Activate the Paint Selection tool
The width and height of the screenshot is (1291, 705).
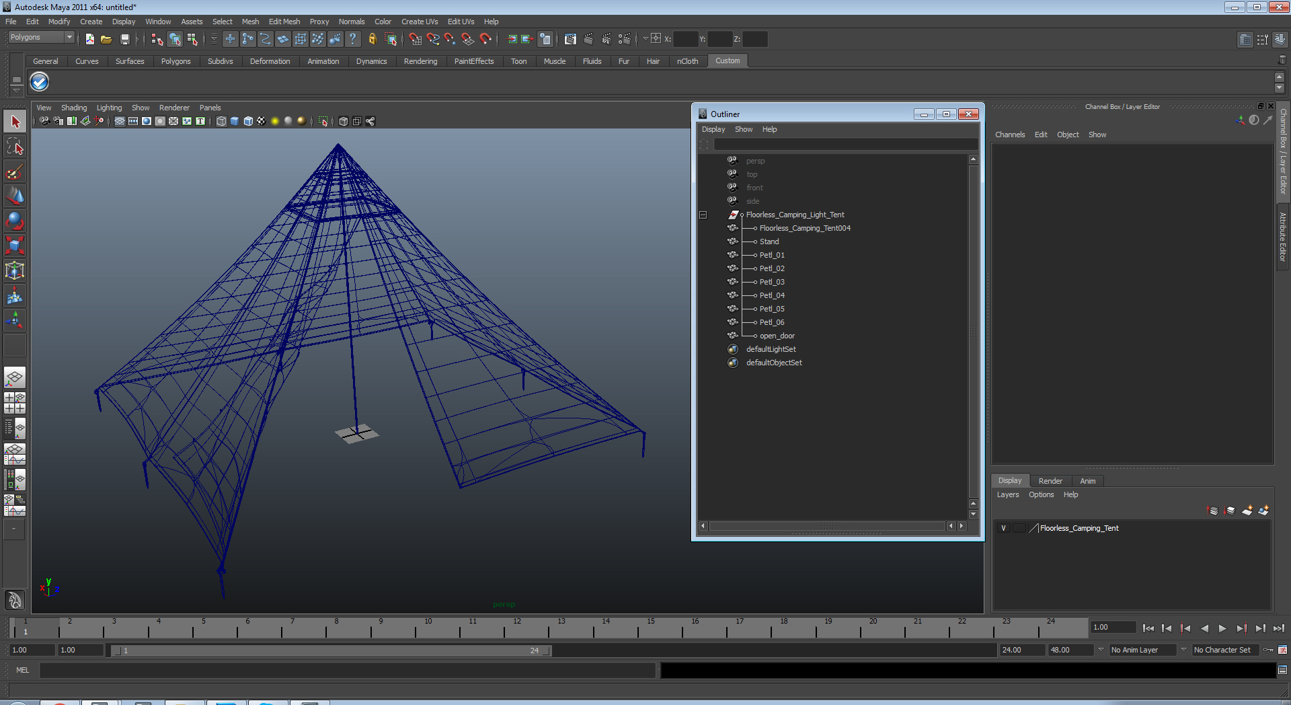point(15,172)
